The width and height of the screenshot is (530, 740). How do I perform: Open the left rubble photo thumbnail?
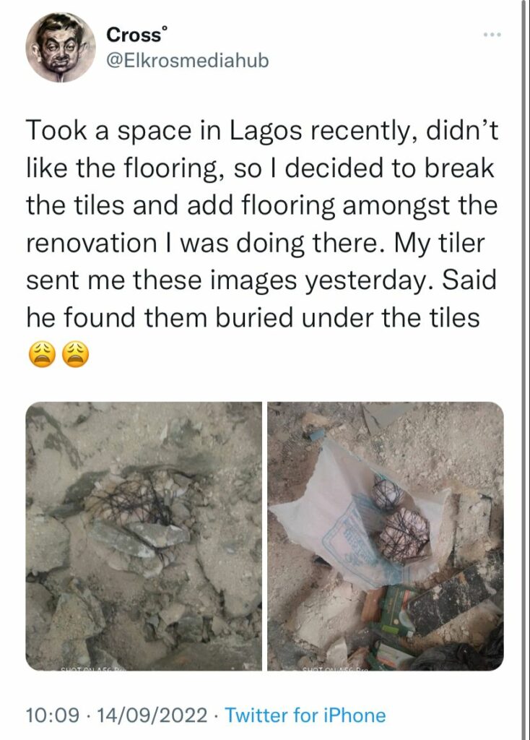click(x=144, y=536)
